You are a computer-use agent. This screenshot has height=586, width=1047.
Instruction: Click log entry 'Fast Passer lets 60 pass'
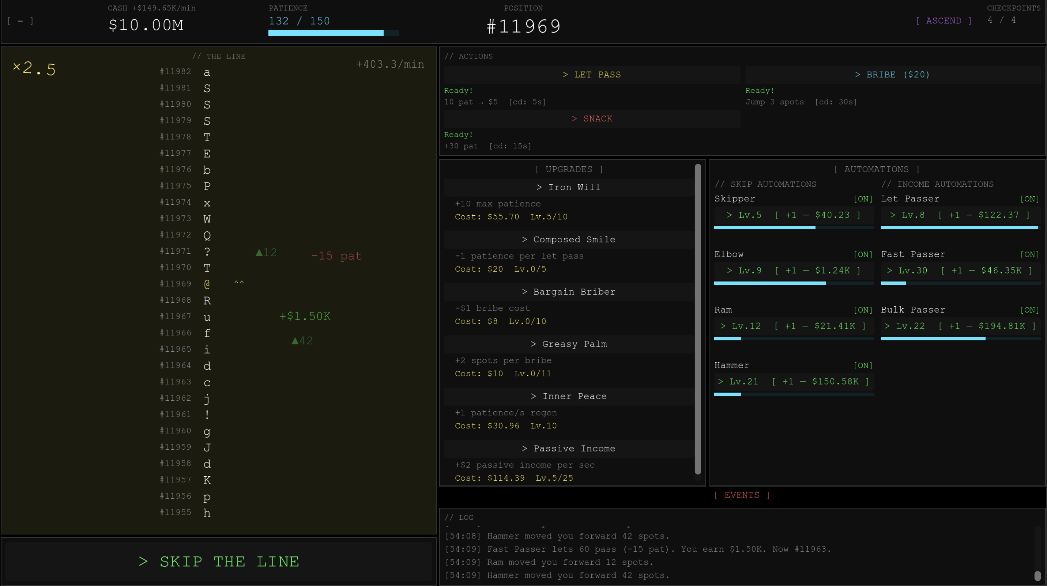click(638, 549)
